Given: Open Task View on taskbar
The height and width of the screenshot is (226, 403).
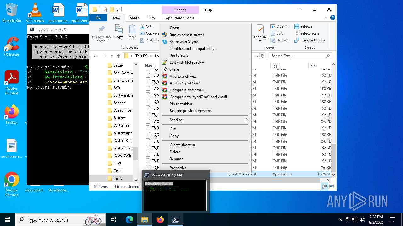Looking at the screenshot, I should tap(113, 220).
